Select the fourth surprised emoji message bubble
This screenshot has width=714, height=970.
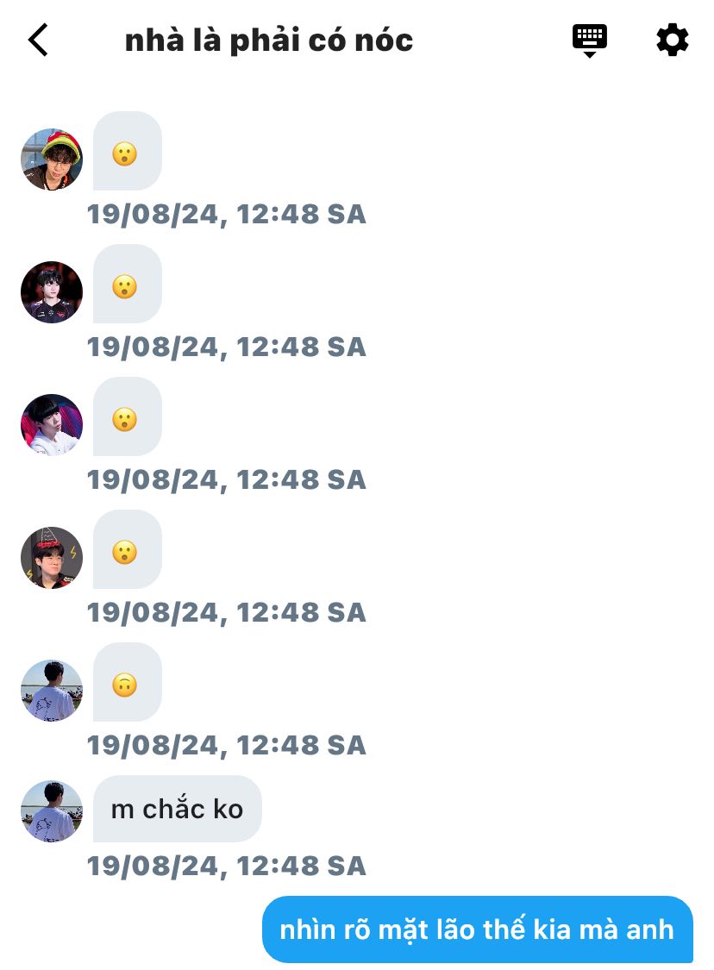[128, 549]
